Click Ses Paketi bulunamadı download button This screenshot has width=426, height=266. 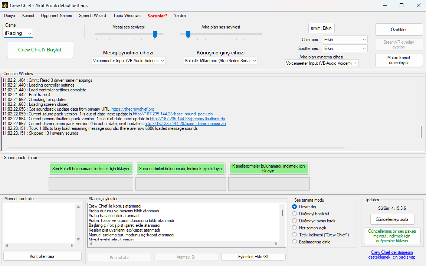point(91,168)
